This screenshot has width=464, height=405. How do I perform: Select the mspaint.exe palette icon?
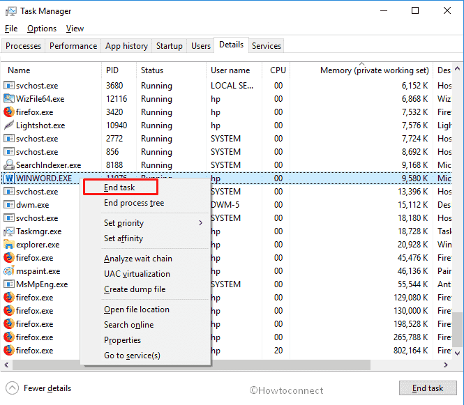9,271
